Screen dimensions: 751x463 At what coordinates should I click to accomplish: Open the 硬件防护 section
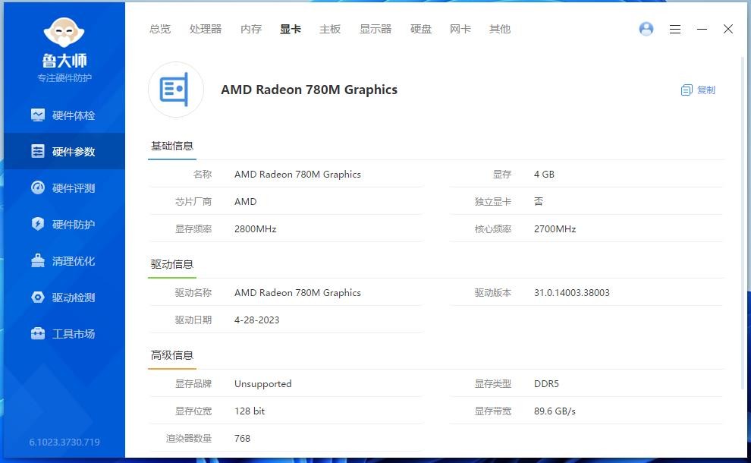click(64, 224)
